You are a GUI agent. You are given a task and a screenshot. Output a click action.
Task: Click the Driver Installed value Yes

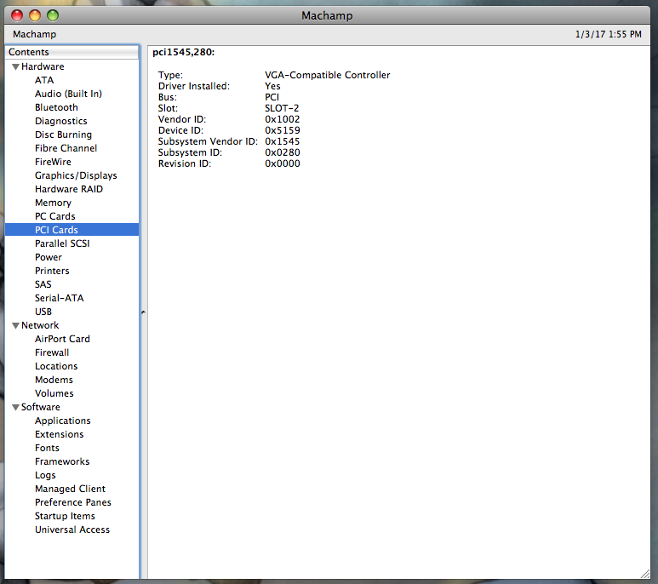[x=272, y=86]
